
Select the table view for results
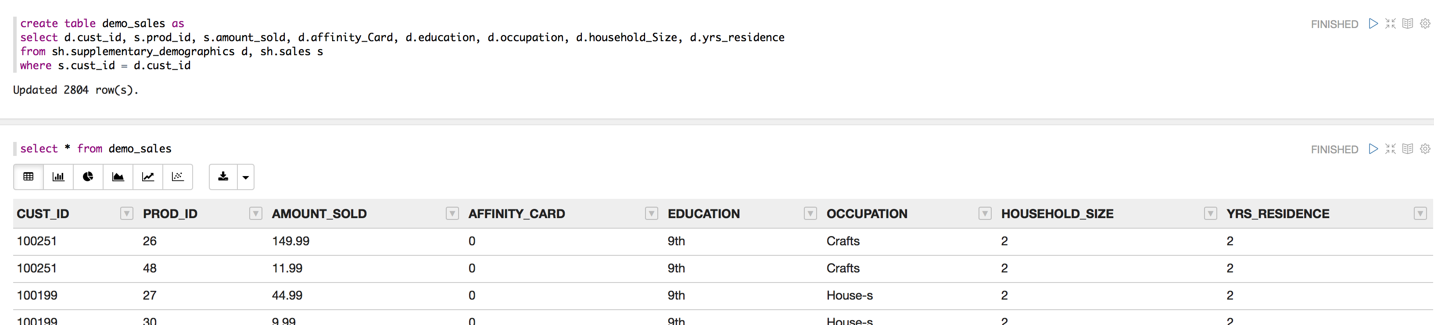[x=29, y=177]
